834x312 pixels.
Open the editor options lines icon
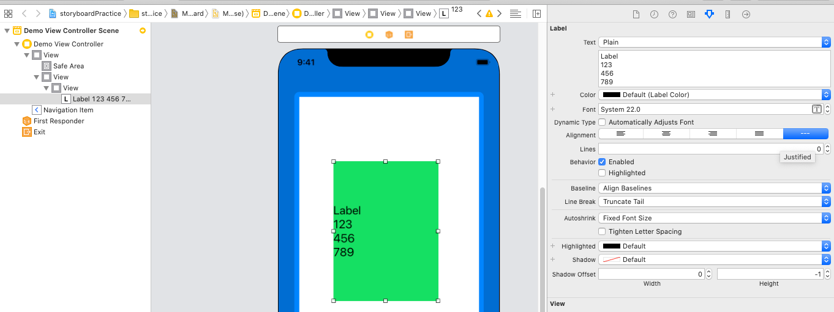pos(516,13)
